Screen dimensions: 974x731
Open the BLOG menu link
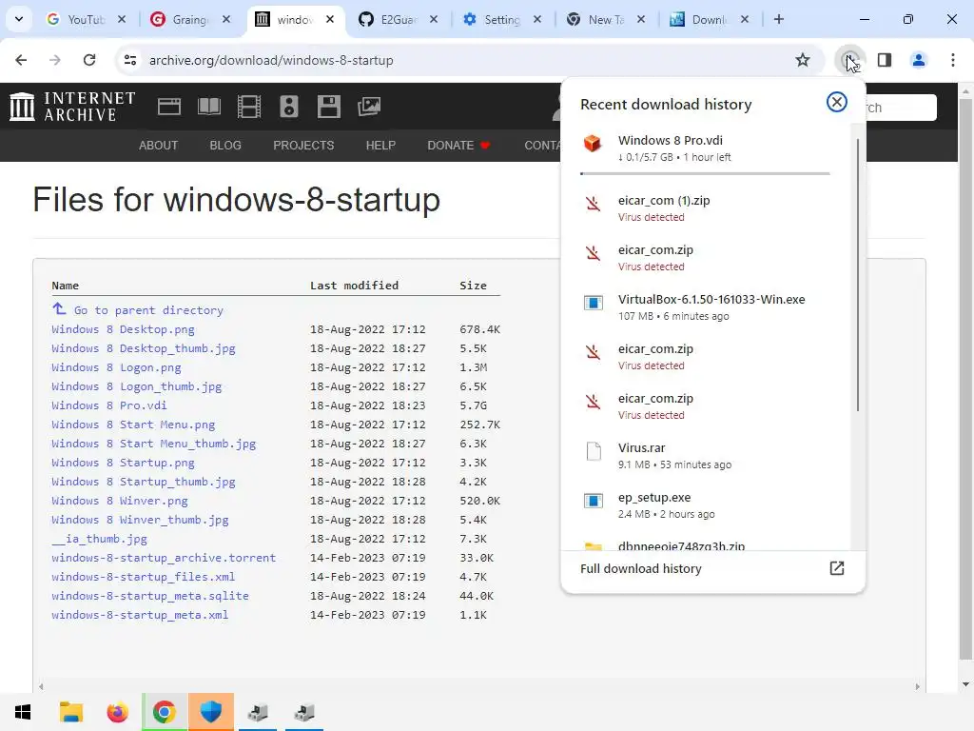coord(225,146)
